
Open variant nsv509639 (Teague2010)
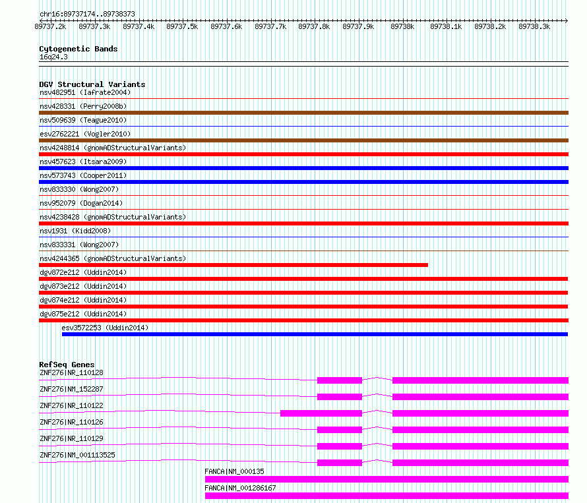tap(83, 120)
